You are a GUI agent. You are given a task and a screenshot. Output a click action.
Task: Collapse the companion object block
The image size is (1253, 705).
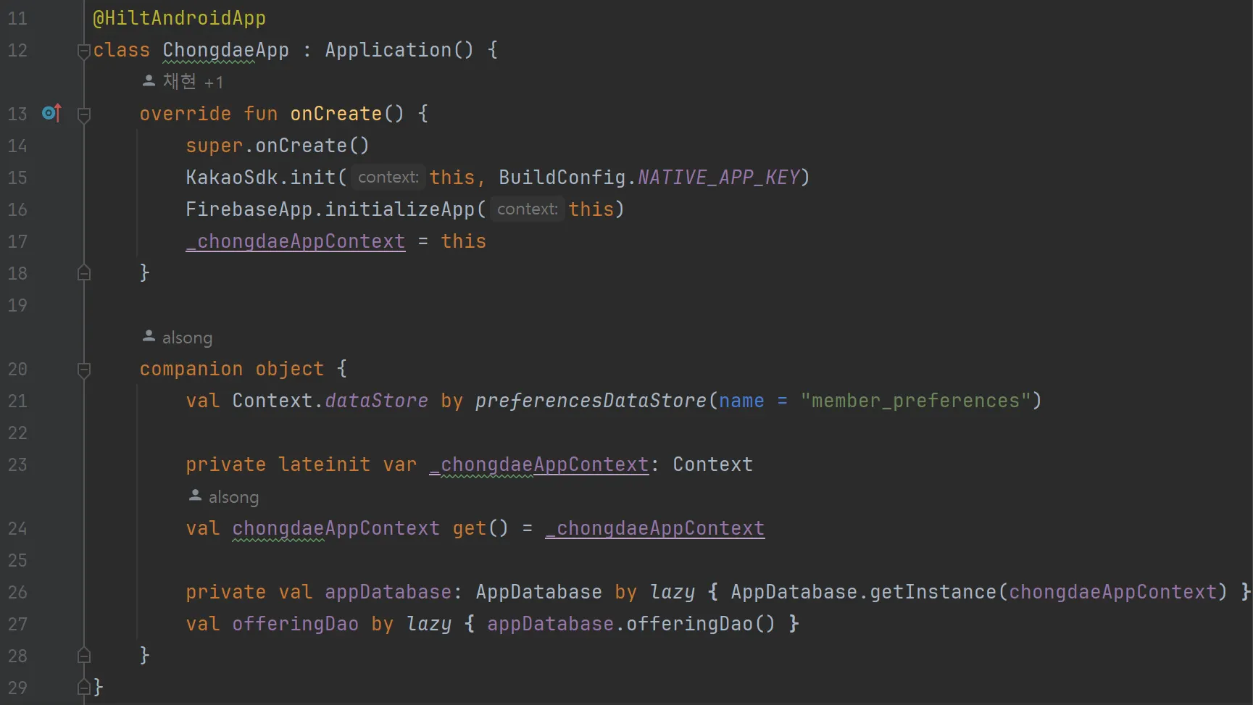click(84, 370)
